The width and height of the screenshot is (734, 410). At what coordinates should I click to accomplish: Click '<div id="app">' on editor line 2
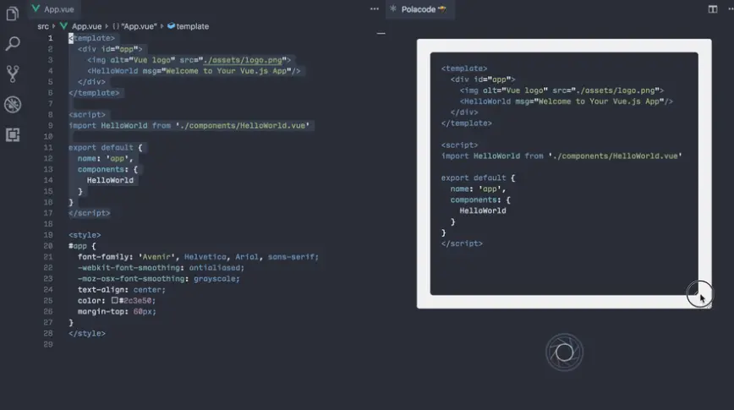[110, 49]
